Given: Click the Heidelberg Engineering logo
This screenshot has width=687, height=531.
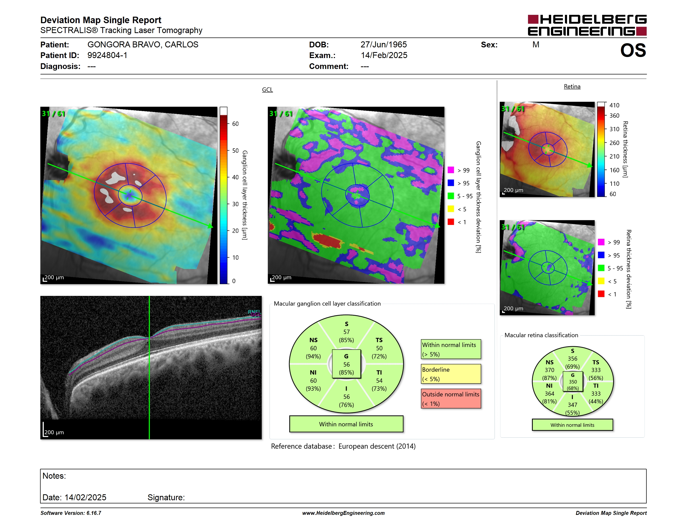Looking at the screenshot, I should tap(587, 25).
